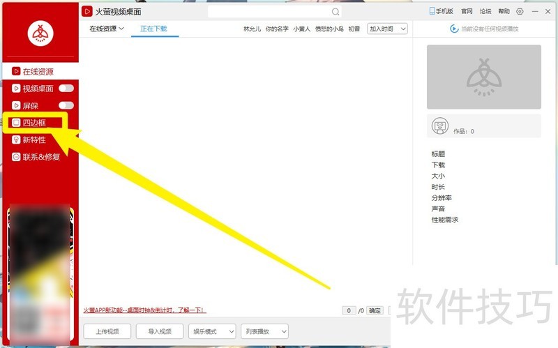
Task: Open the 娱乐模式 dropdown
Action: coord(212,331)
